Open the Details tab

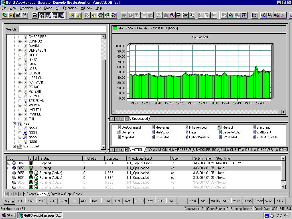tap(55, 194)
